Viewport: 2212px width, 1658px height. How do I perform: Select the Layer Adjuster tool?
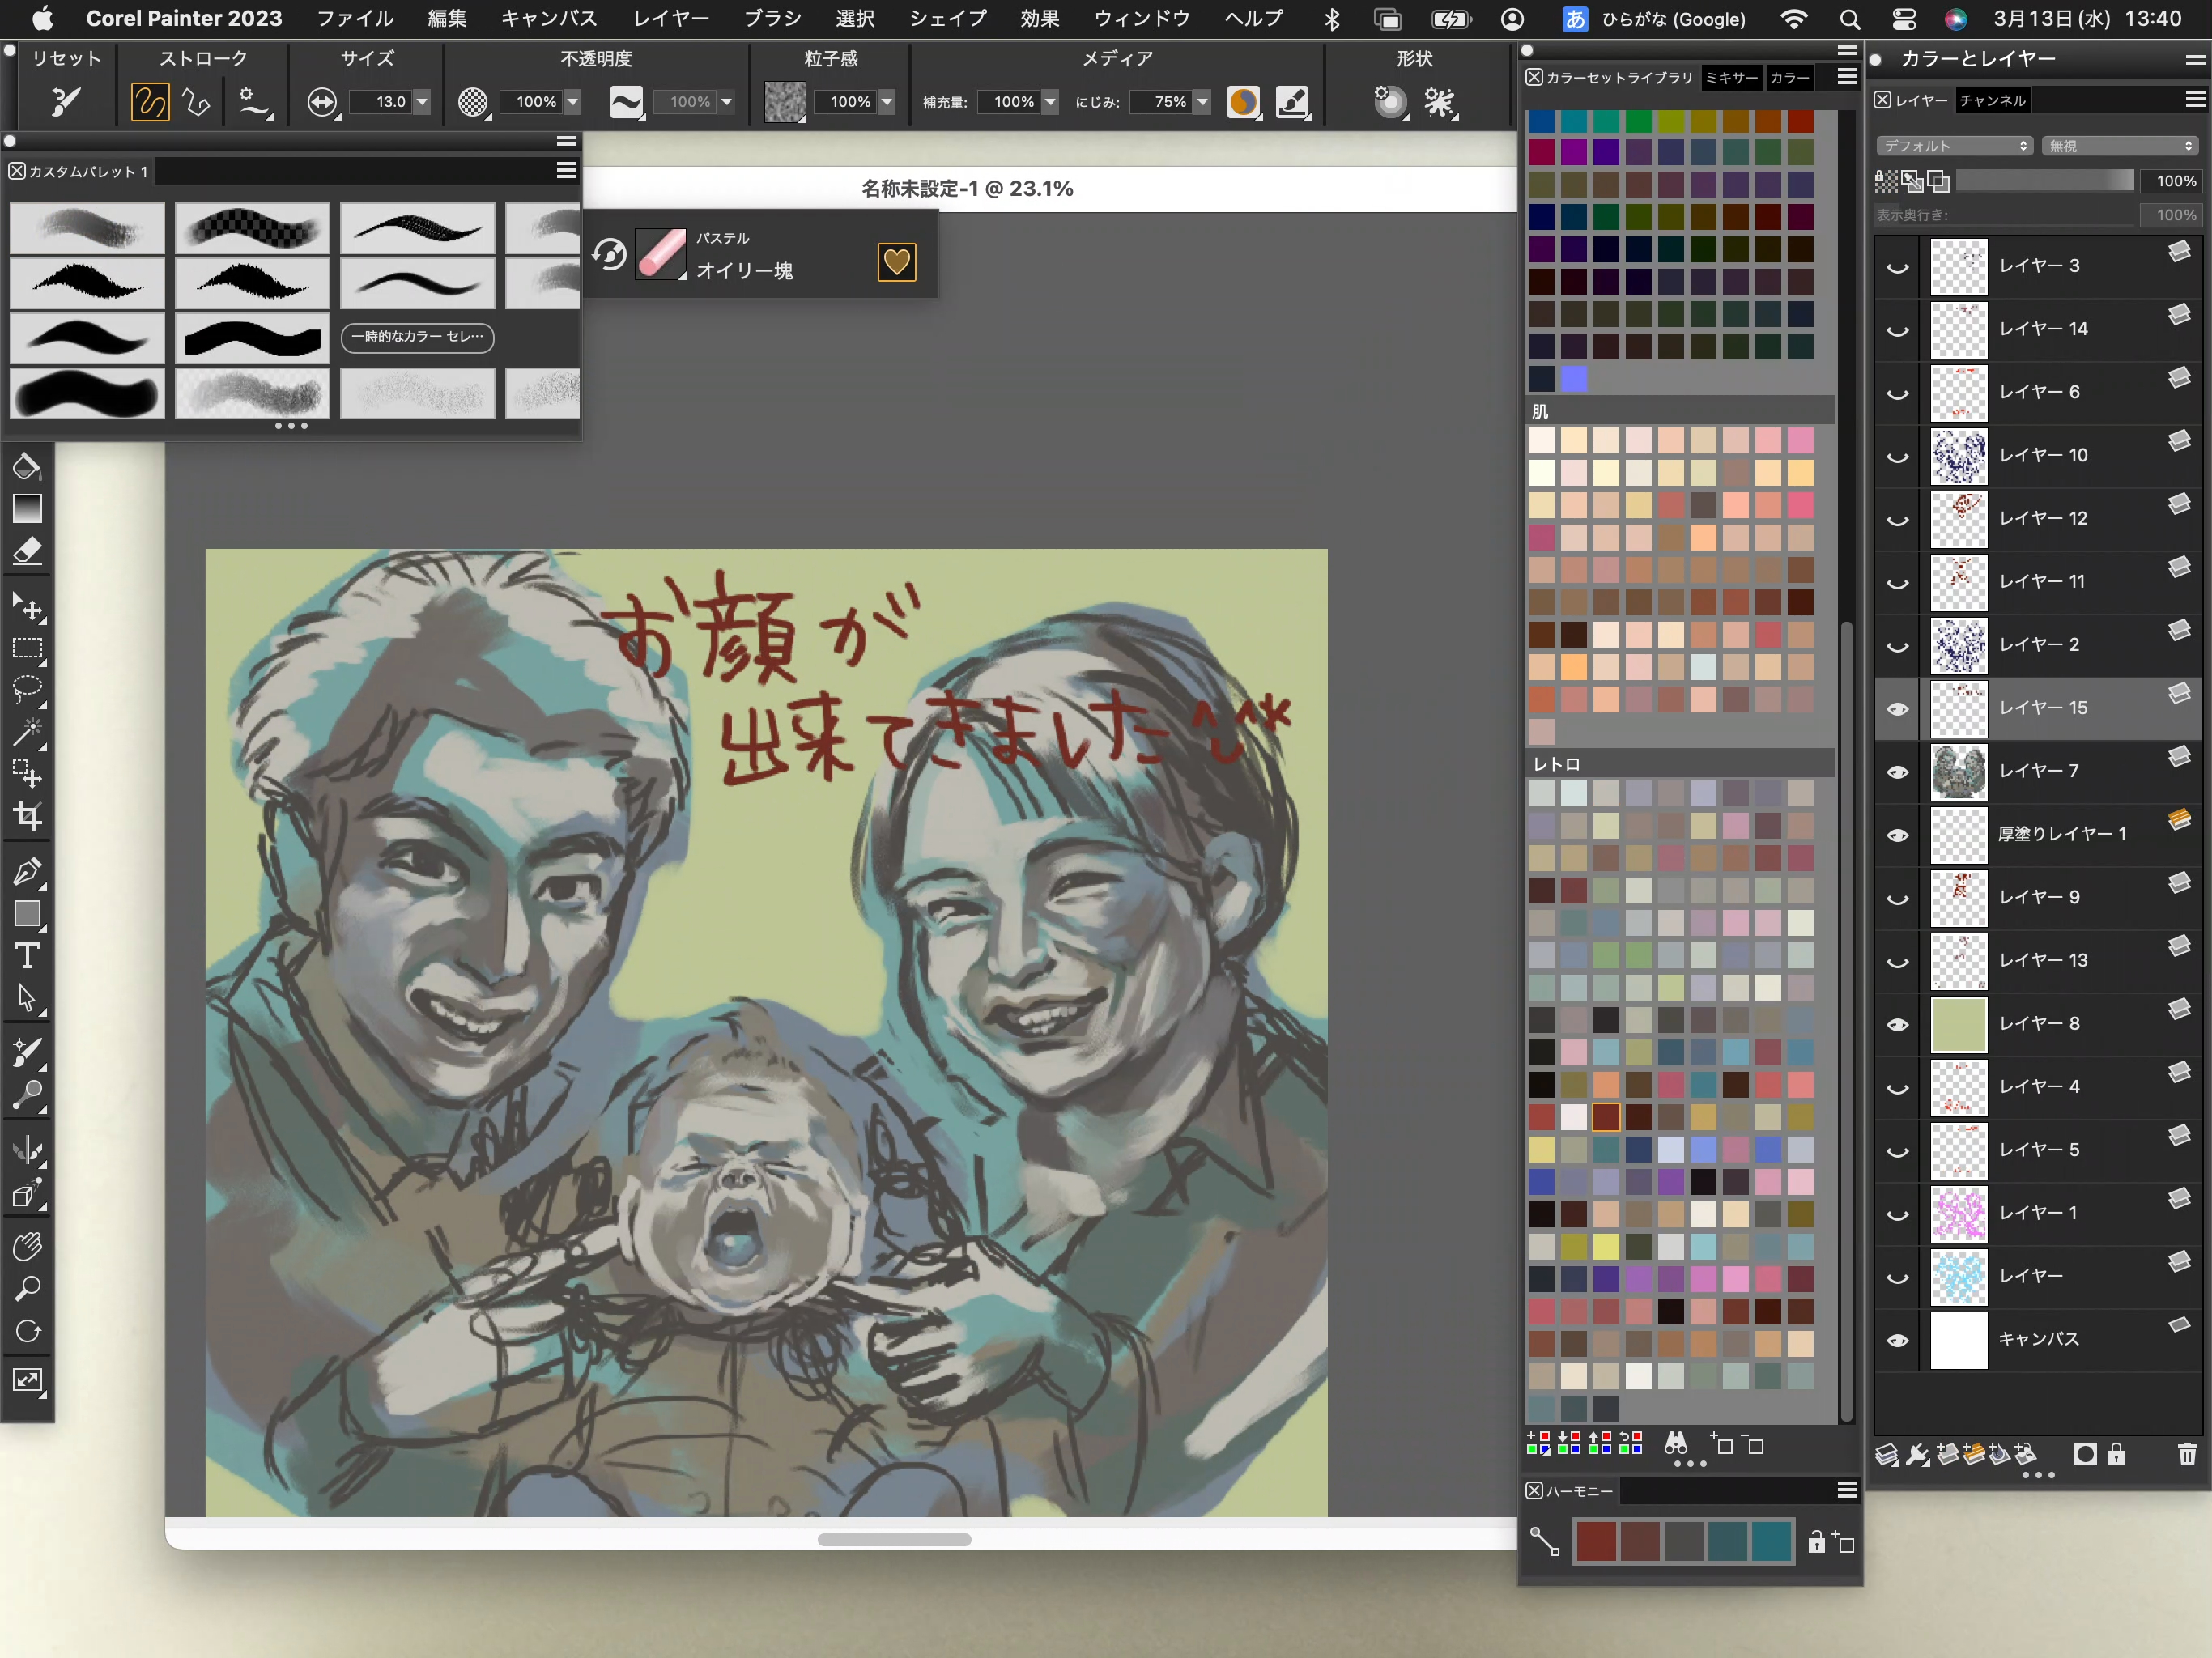27,607
